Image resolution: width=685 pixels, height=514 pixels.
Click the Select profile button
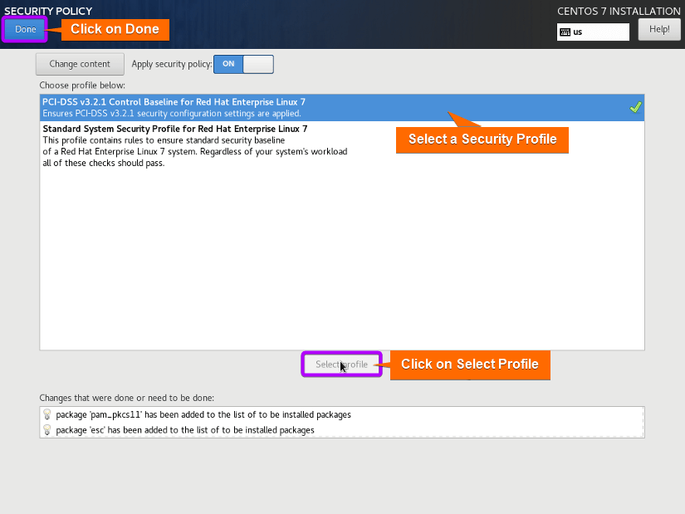(x=341, y=364)
